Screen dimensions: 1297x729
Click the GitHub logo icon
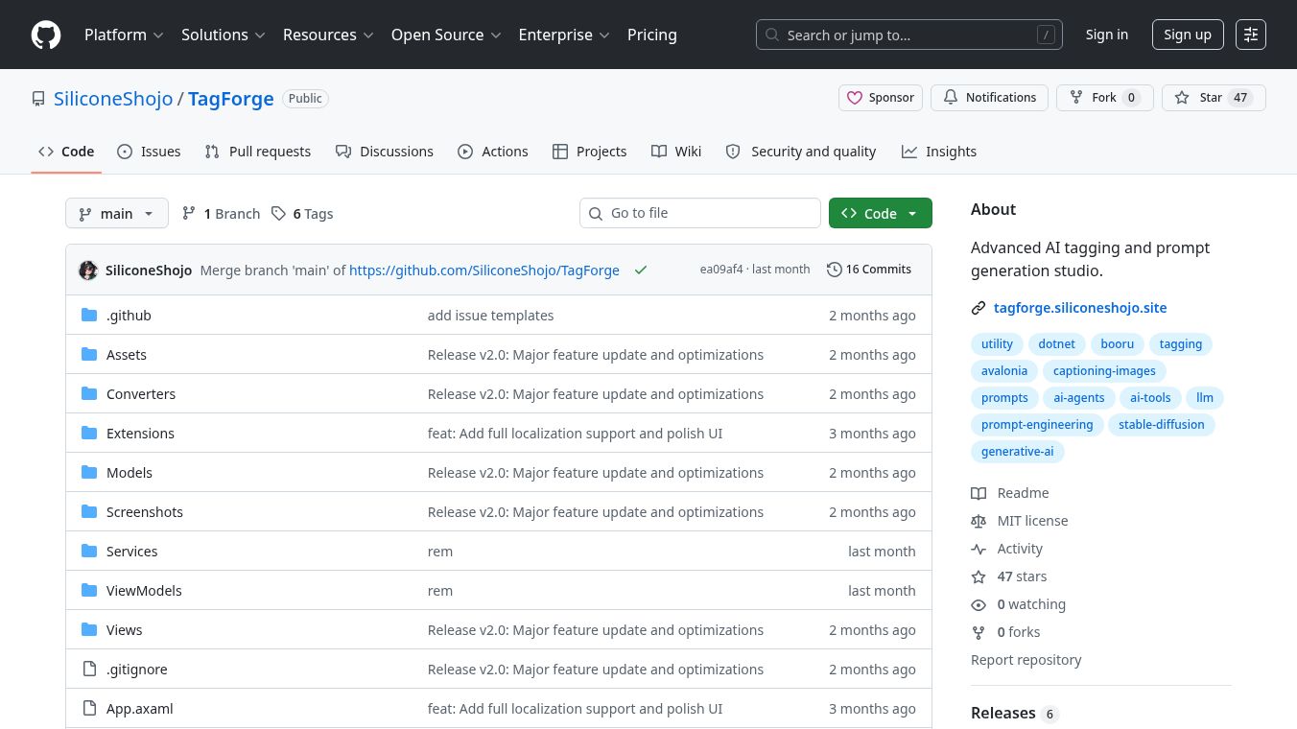point(46,35)
